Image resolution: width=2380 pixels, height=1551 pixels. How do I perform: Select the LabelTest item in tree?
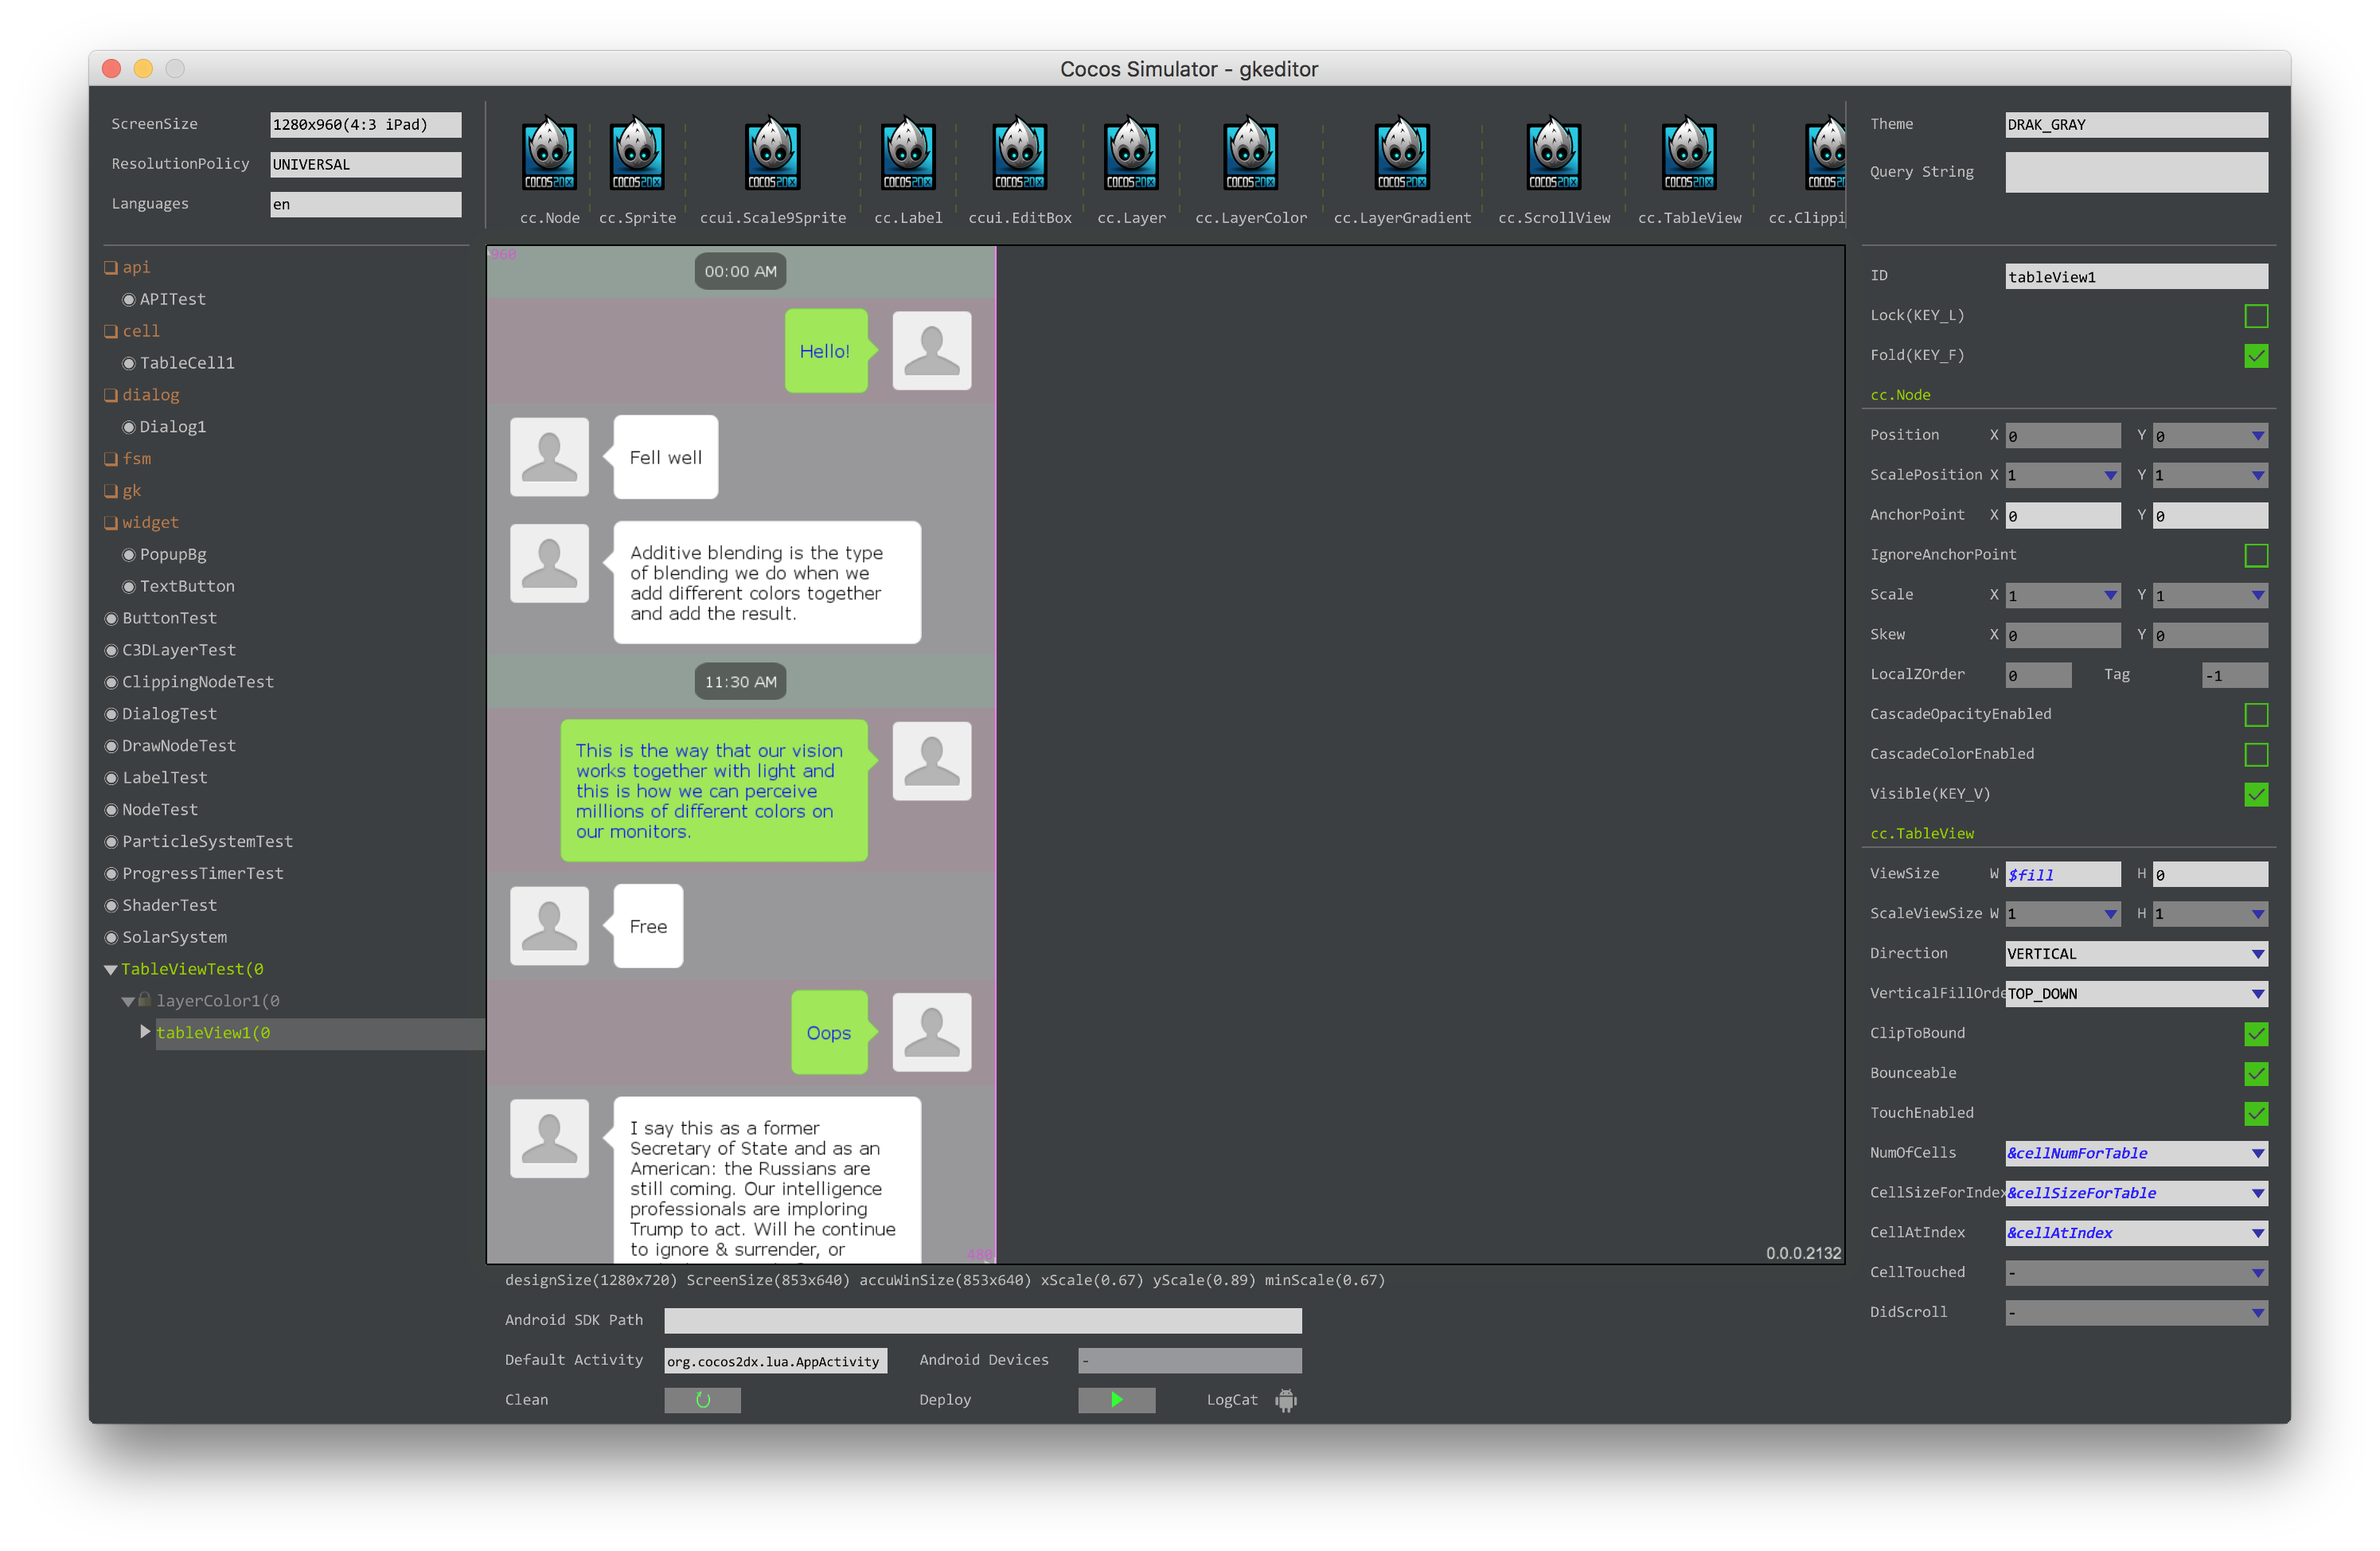[x=164, y=777]
